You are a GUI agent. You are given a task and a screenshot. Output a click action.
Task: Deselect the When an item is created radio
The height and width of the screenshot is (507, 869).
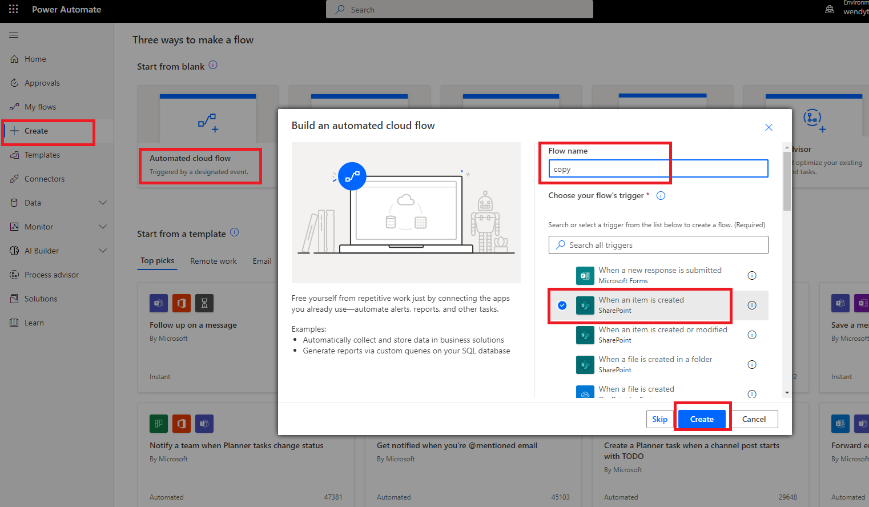[x=562, y=305]
